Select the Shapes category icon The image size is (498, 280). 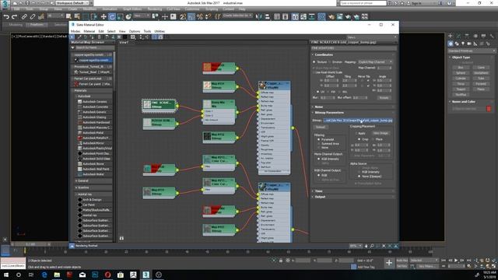(457, 44)
